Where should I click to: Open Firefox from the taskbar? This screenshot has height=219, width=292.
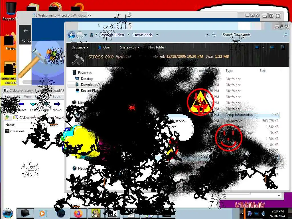click(78, 213)
